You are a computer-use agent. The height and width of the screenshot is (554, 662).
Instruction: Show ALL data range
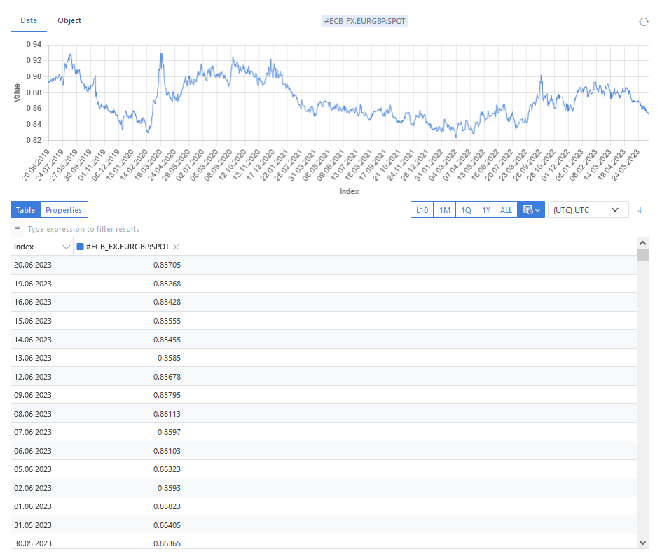pos(506,210)
